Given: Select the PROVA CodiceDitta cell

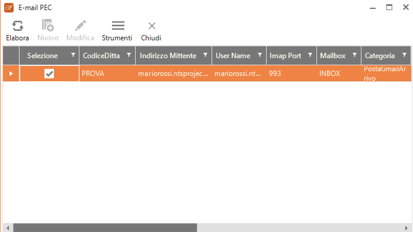Looking at the screenshot, I should pyautogui.click(x=107, y=74).
